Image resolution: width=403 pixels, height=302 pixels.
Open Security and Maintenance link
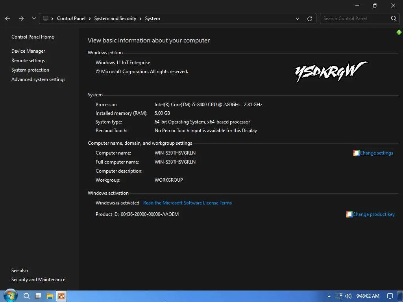click(38, 280)
